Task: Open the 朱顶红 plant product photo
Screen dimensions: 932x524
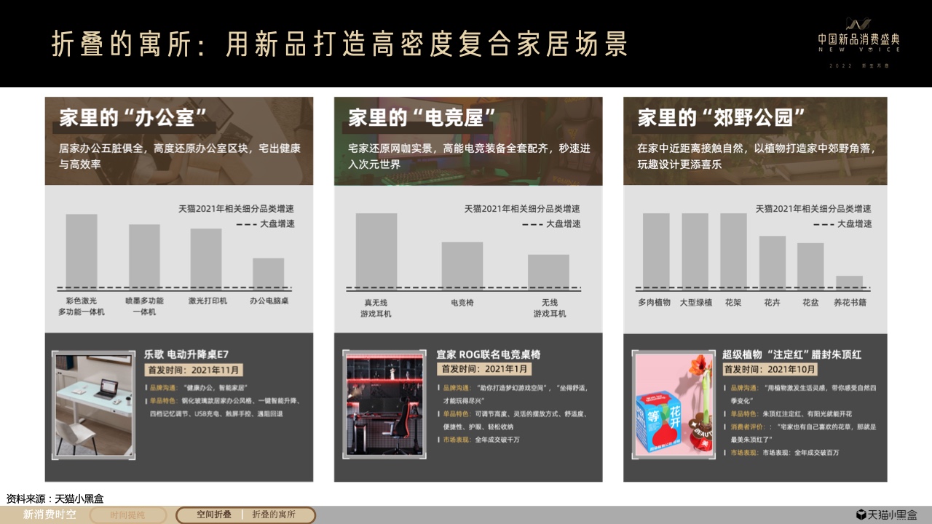Action: click(x=674, y=405)
